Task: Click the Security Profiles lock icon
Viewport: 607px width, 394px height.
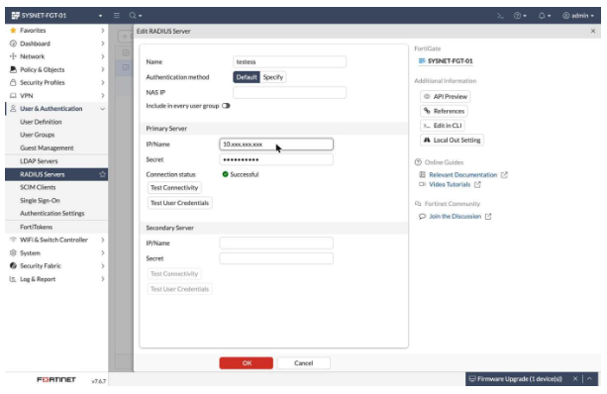Action: (x=13, y=82)
